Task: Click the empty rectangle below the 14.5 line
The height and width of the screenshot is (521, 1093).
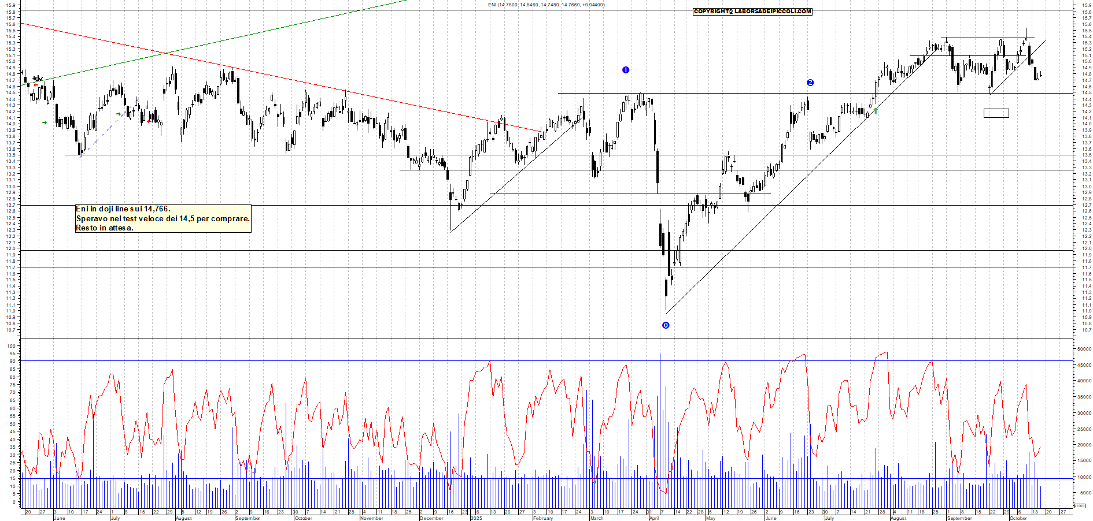Action: 996,113
